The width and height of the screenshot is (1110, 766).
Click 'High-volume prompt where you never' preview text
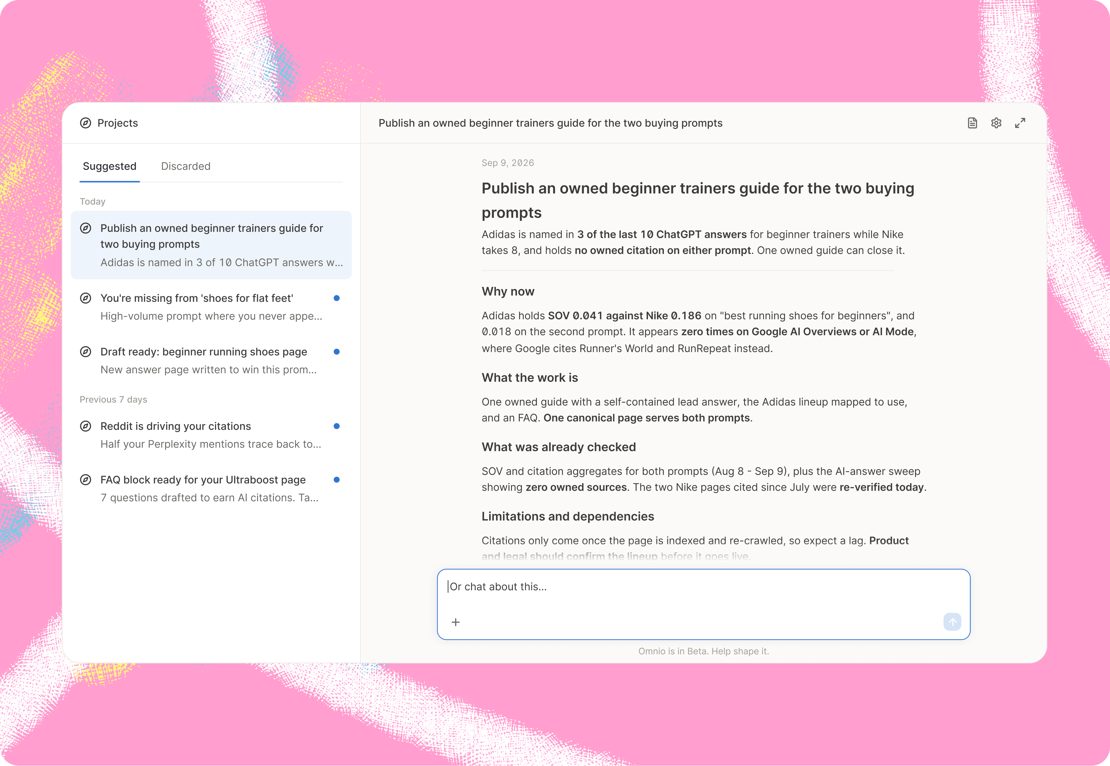(211, 316)
